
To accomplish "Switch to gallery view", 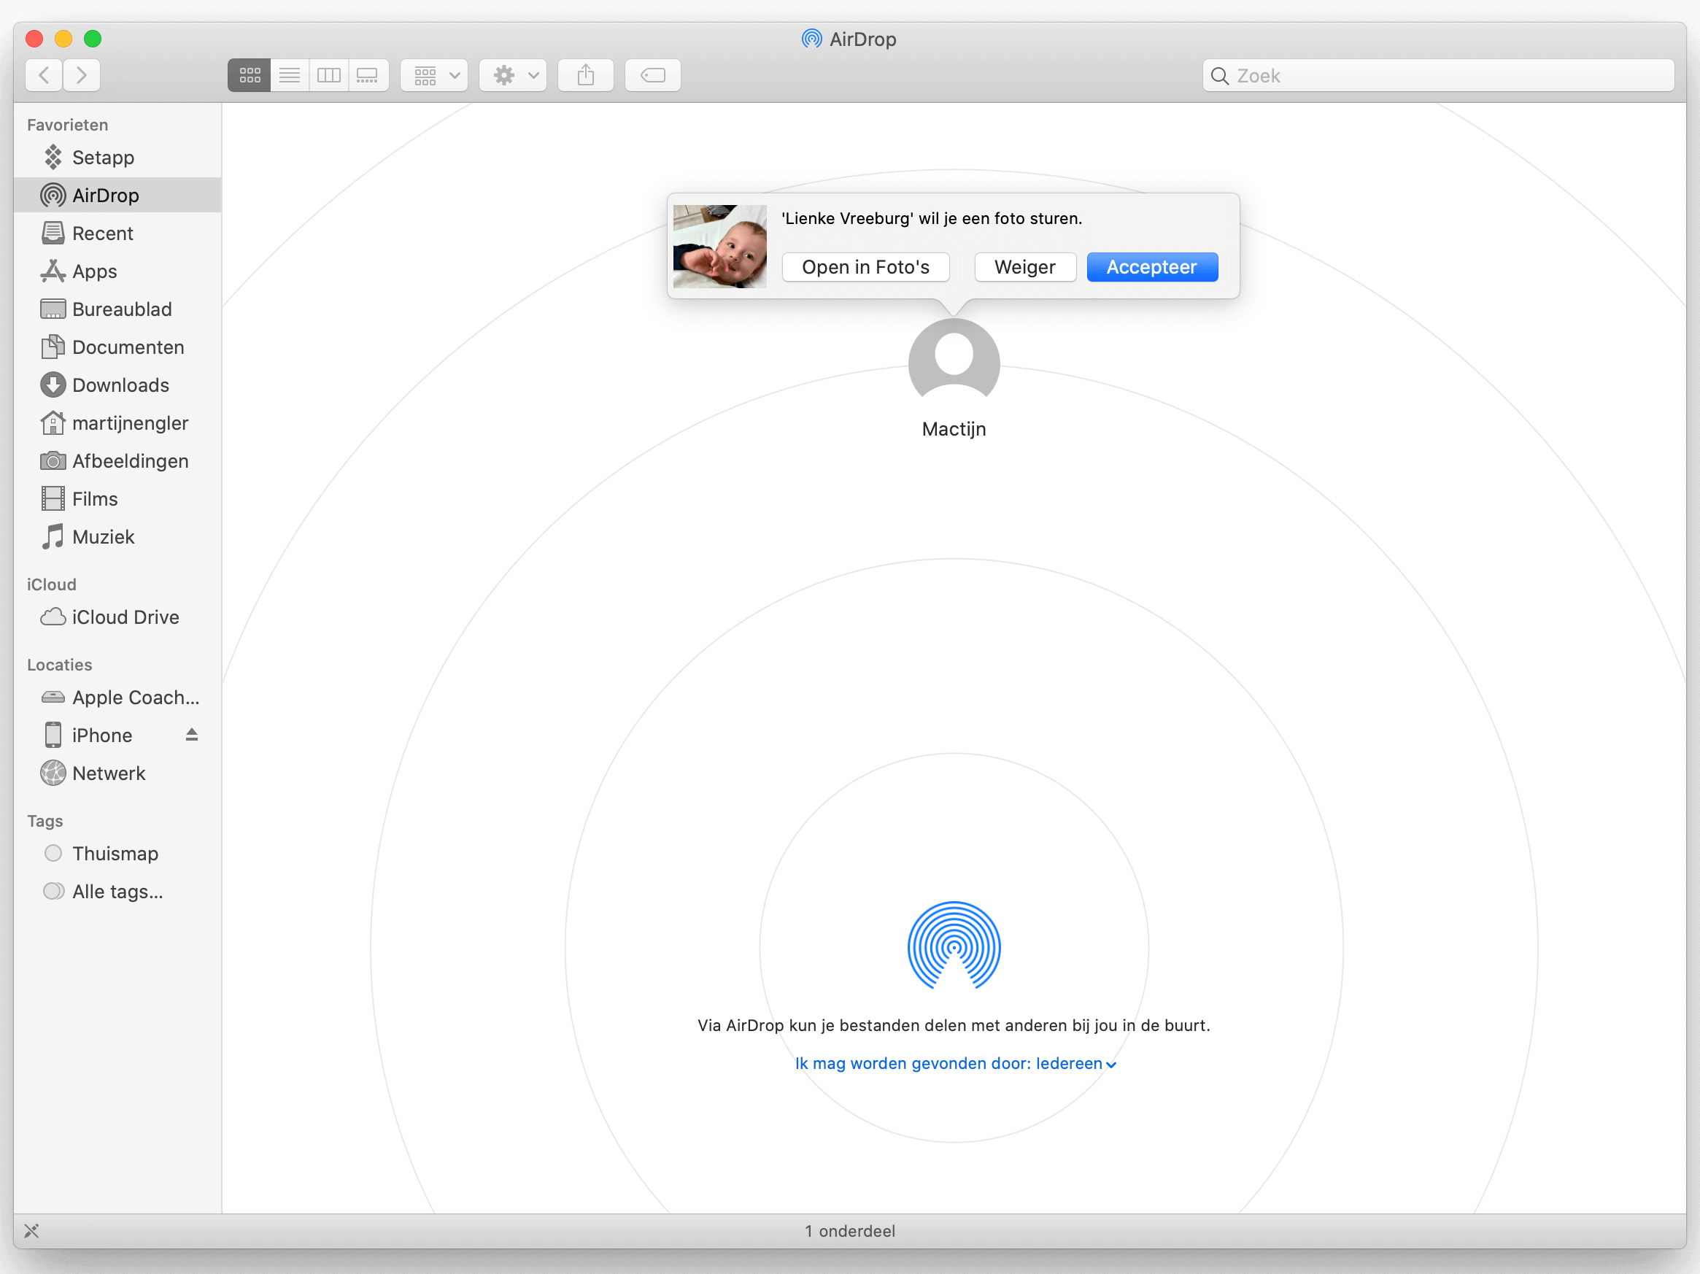I will pyautogui.click(x=368, y=75).
